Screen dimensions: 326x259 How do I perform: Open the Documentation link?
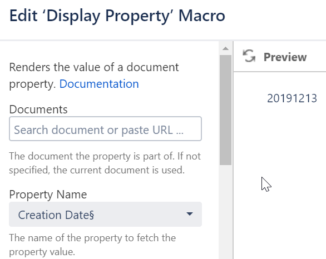(x=99, y=84)
